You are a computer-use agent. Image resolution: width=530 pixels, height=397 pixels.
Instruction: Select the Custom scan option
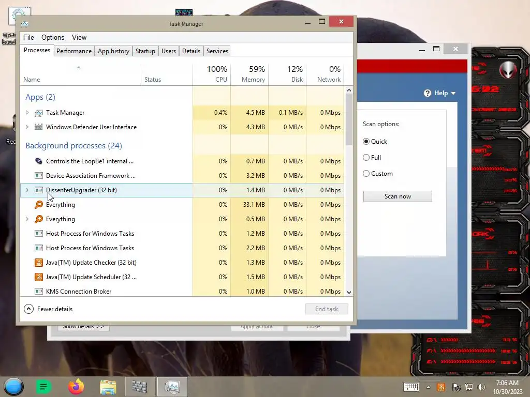point(366,174)
